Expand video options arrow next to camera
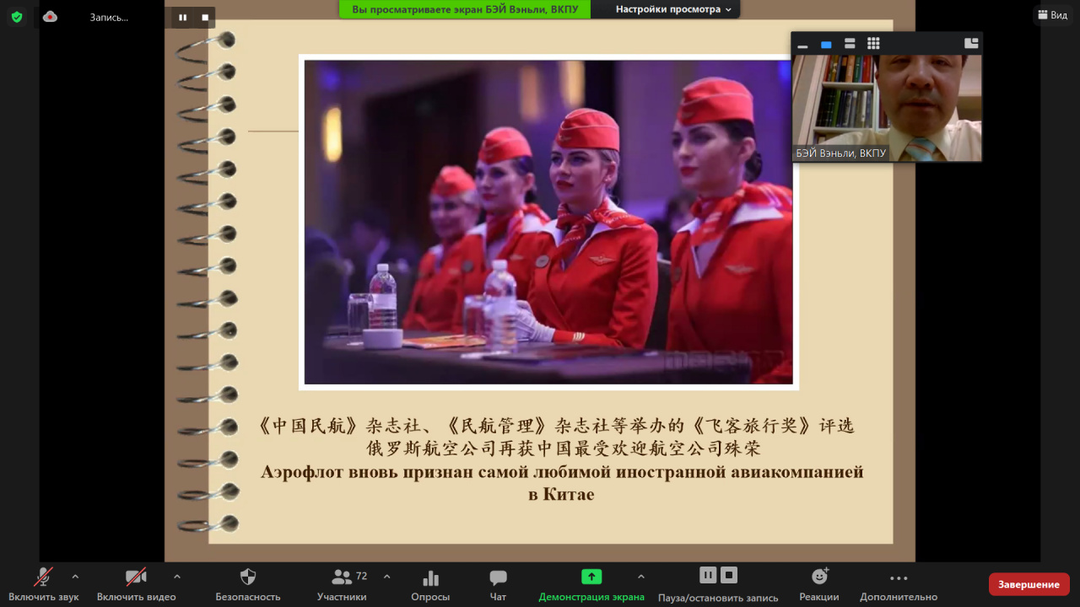The height and width of the screenshot is (607, 1080). click(177, 577)
